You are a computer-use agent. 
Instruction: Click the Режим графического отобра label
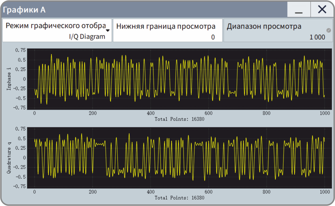tap(56, 26)
